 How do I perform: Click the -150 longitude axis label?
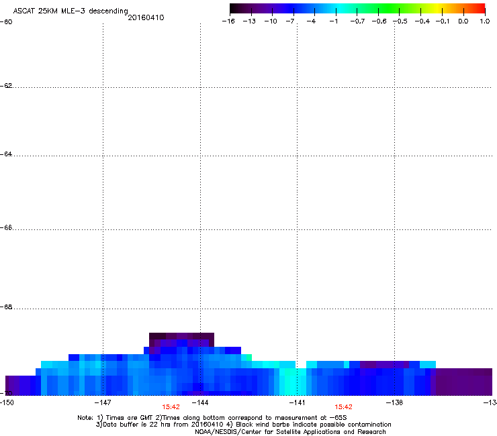pos(7,402)
